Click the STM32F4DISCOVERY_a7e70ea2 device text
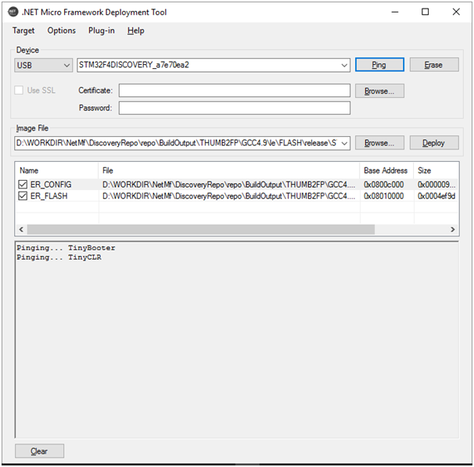The height and width of the screenshot is (467, 474). coord(134,65)
